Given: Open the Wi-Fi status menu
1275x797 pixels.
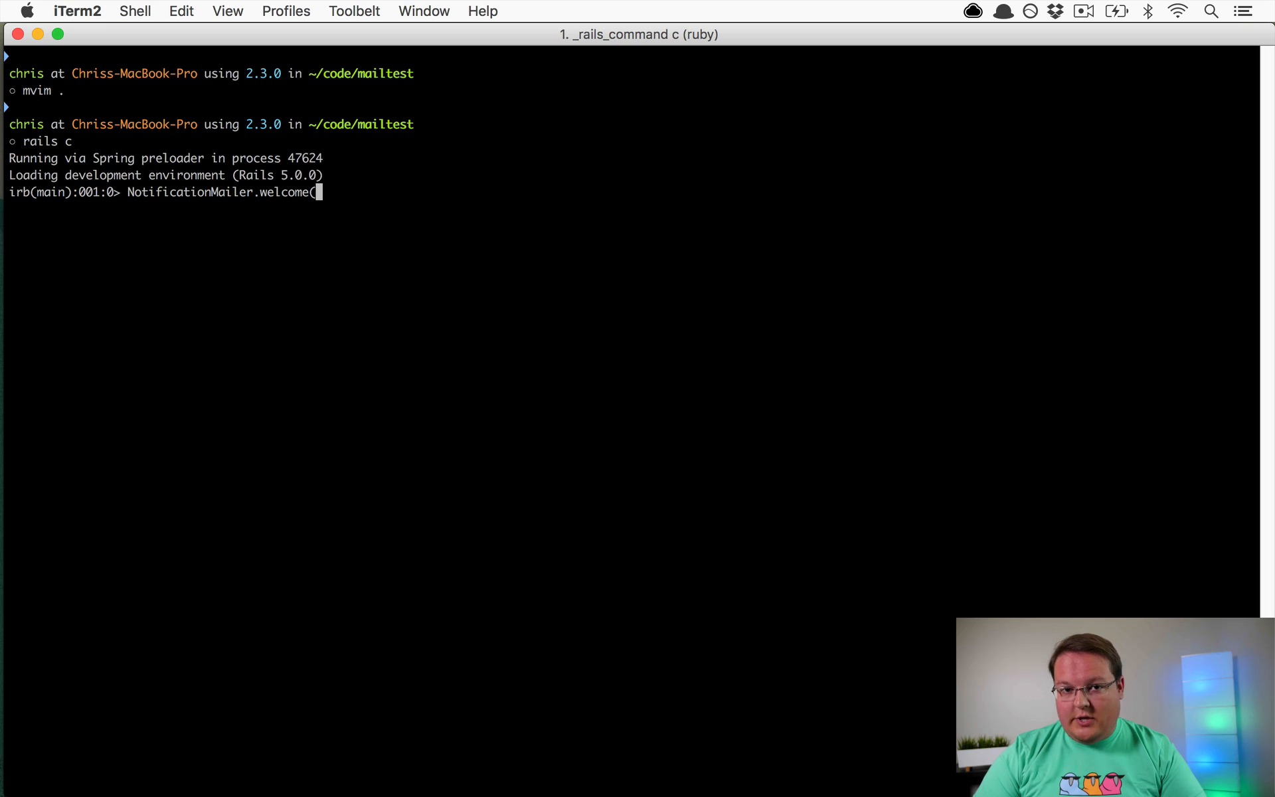Looking at the screenshot, I should point(1178,11).
